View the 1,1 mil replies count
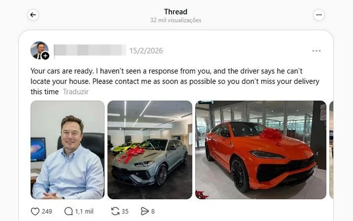The width and height of the screenshot is (353, 221). point(84,211)
